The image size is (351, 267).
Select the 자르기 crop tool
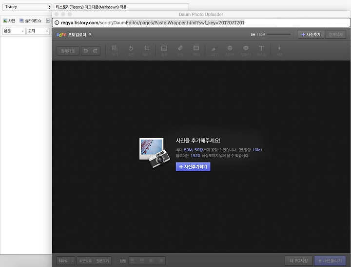click(147, 51)
